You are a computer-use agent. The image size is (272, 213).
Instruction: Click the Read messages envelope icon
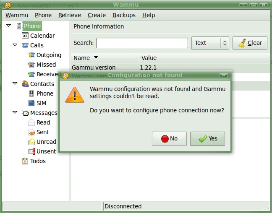31,122
